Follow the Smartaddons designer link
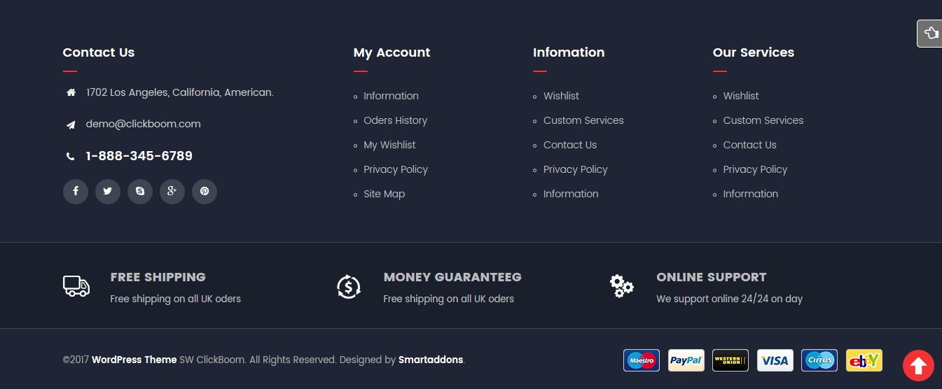The width and height of the screenshot is (942, 389). click(x=431, y=360)
